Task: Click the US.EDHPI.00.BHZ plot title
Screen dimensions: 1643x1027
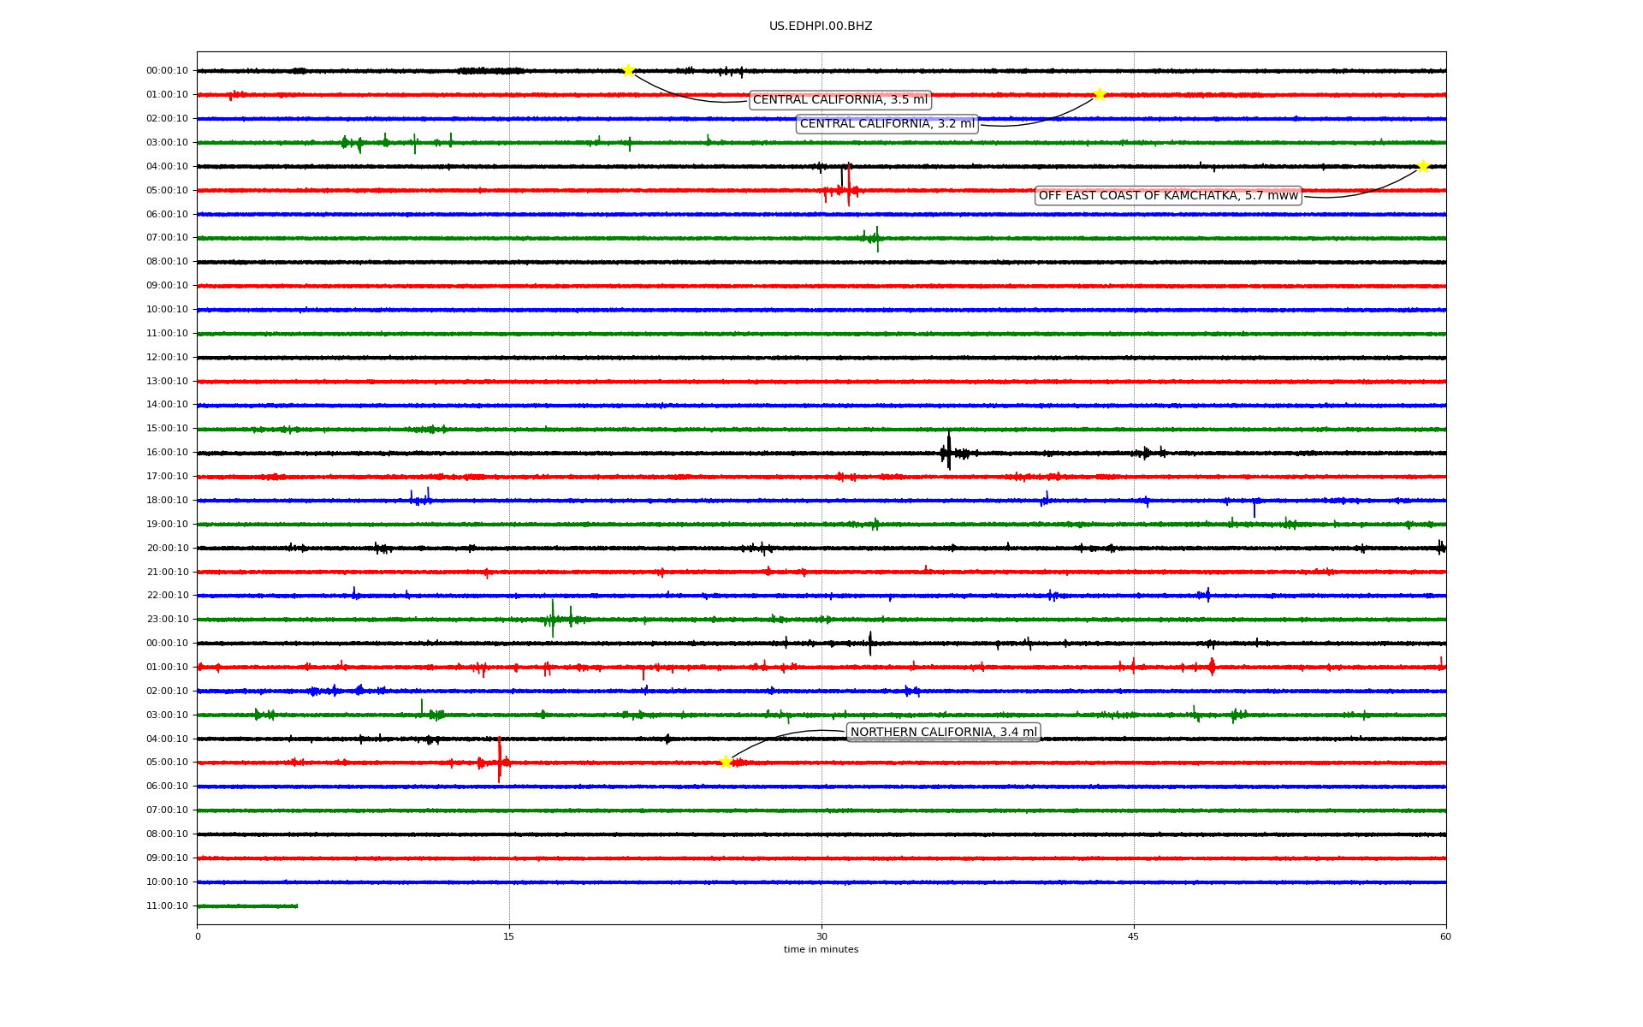Action: point(820,27)
